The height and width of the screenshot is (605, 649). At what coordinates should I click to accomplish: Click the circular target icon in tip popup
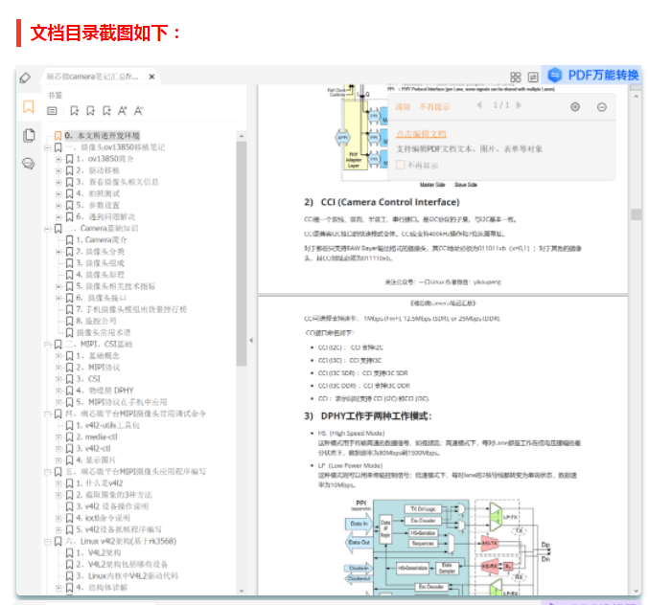click(575, 107)
